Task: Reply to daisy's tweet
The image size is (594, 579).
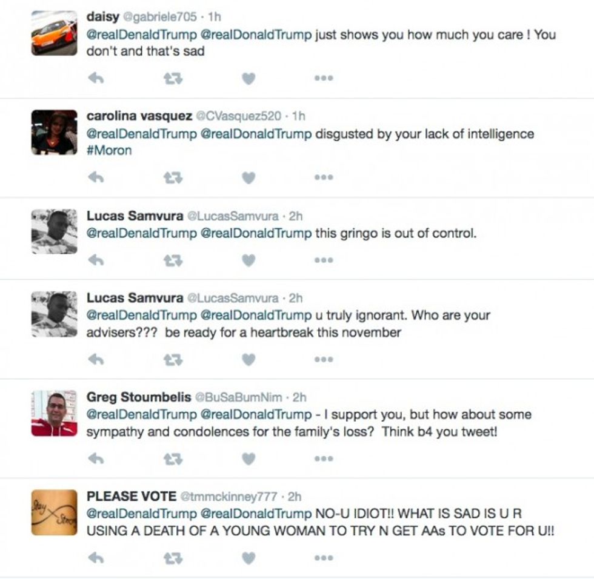Action: [96, 78]
